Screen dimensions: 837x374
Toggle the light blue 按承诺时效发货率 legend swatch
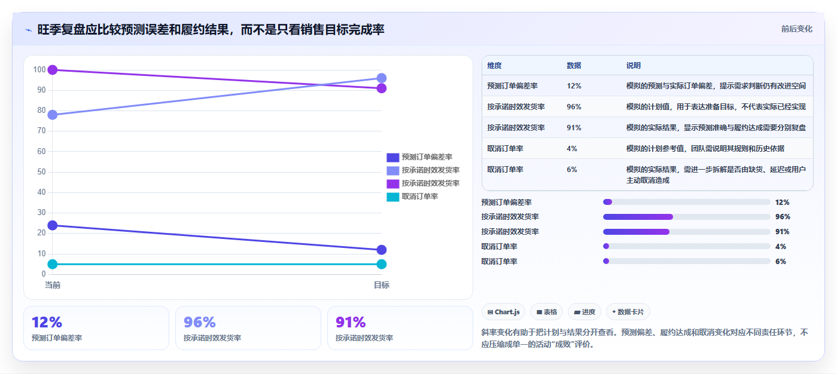click(392, 170)
